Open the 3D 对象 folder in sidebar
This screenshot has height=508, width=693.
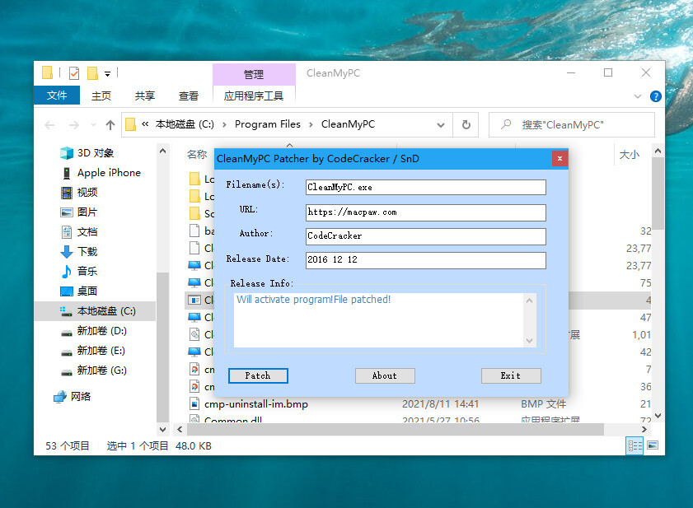tap(95, 153)
